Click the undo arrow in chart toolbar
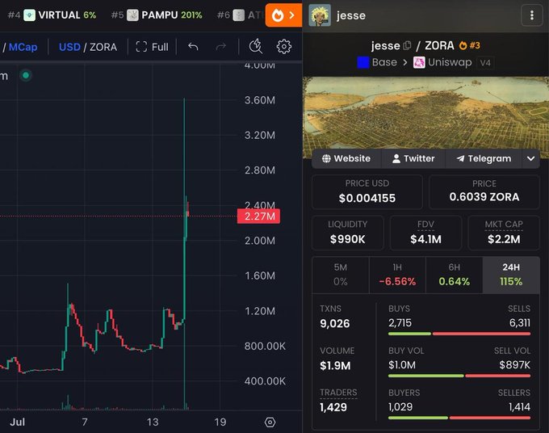The width and height of the screenshot is (549, 433). pos(193,47)
